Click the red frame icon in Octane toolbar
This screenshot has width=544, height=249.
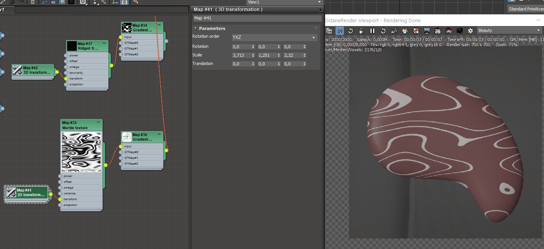tap(449, 31)
